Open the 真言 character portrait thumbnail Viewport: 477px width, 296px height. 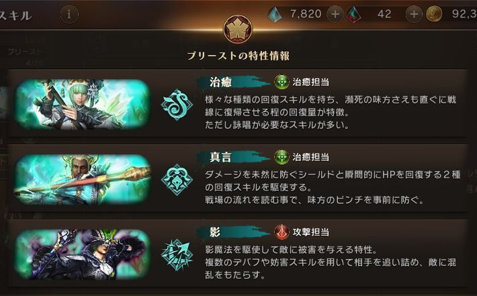83,179
